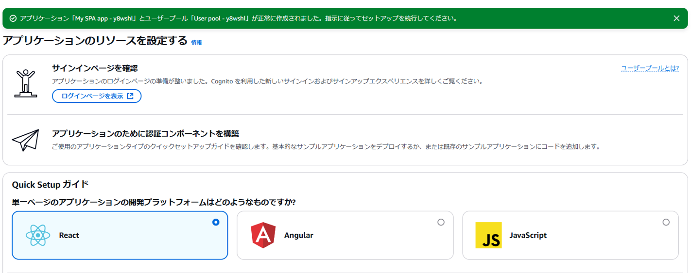Click the JavaScript card label text
Viewport: 692px width, 273px height.
tap(528, 235)
